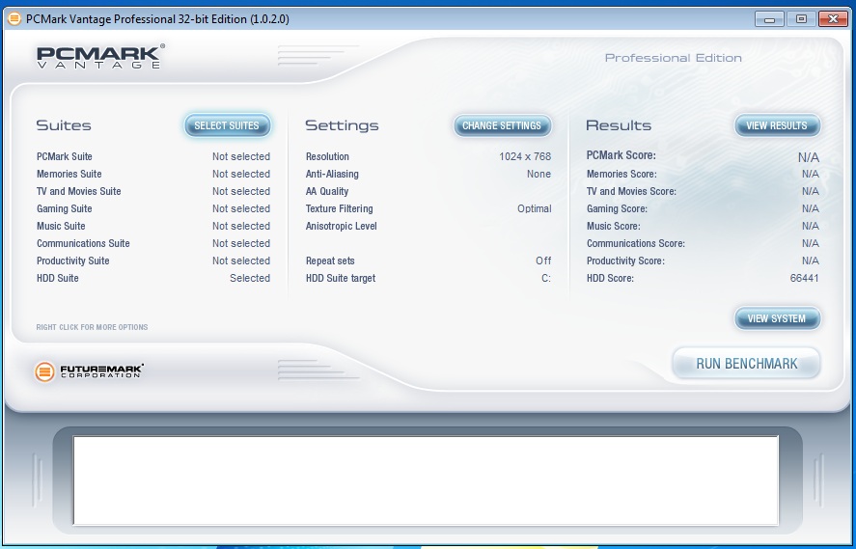The image size is (856, 549).
Task: Click the Memories Score label
Action: click(621, 174)
